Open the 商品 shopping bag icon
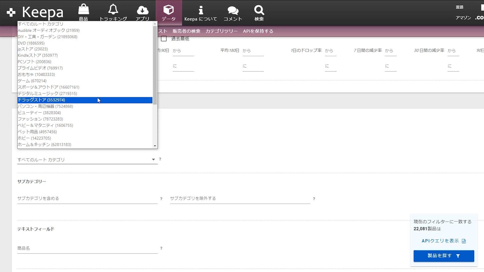 83,10
